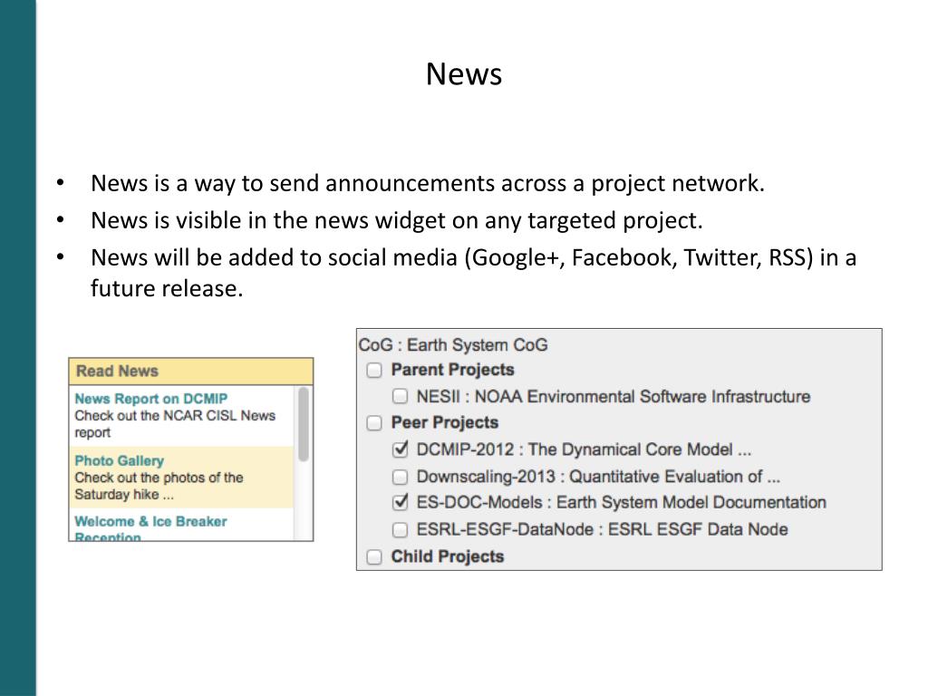This screenshot has width=928, height=696.
Task: Click the slide title 'News'
Action: pos(464,74)
